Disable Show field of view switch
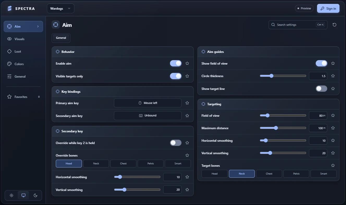This screenshot has width=346, height=205. point(321,63)
